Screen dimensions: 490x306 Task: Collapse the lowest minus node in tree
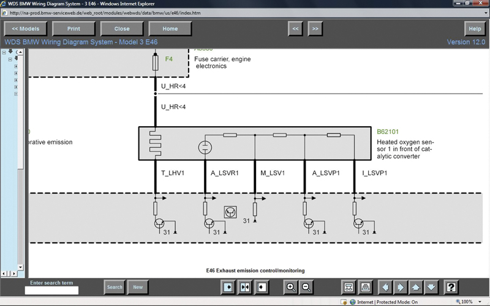click(16, 94)
